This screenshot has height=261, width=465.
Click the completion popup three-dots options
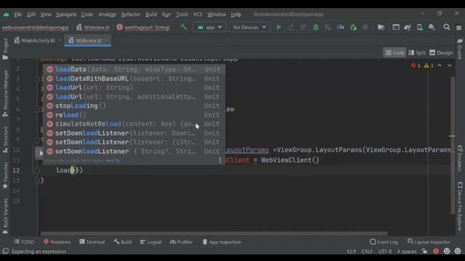click(x=219, y=160)
